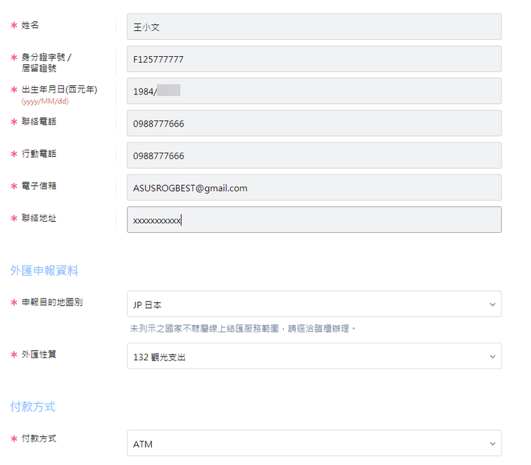Click the 聯絡地址 address input field
This screenshot has height=465, width=531.
(x=314, y=220)
